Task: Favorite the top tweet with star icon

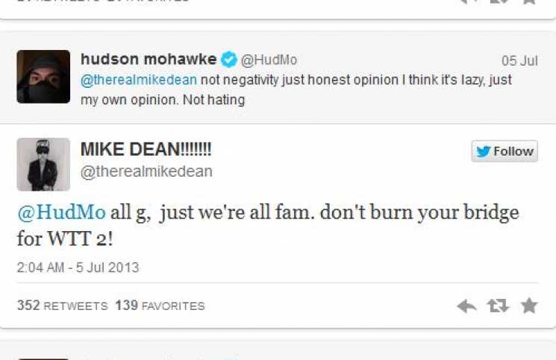Action: 529,1
